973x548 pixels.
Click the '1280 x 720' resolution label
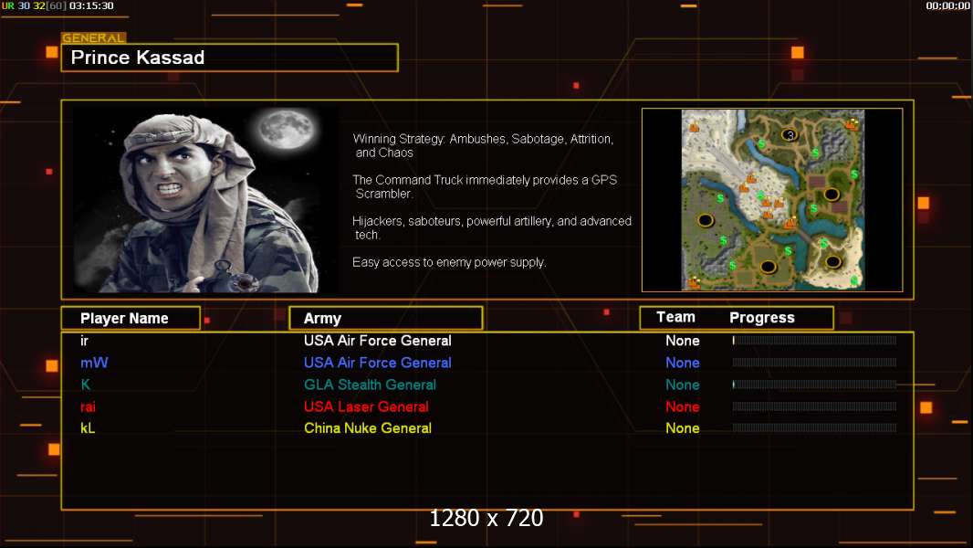[486, 518]
